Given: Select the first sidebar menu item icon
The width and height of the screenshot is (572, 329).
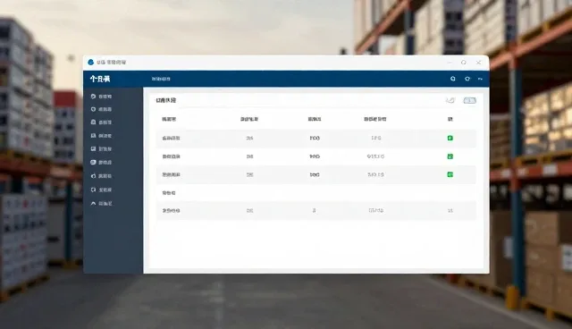Looking at the screenshot, I should click(93, 97).
